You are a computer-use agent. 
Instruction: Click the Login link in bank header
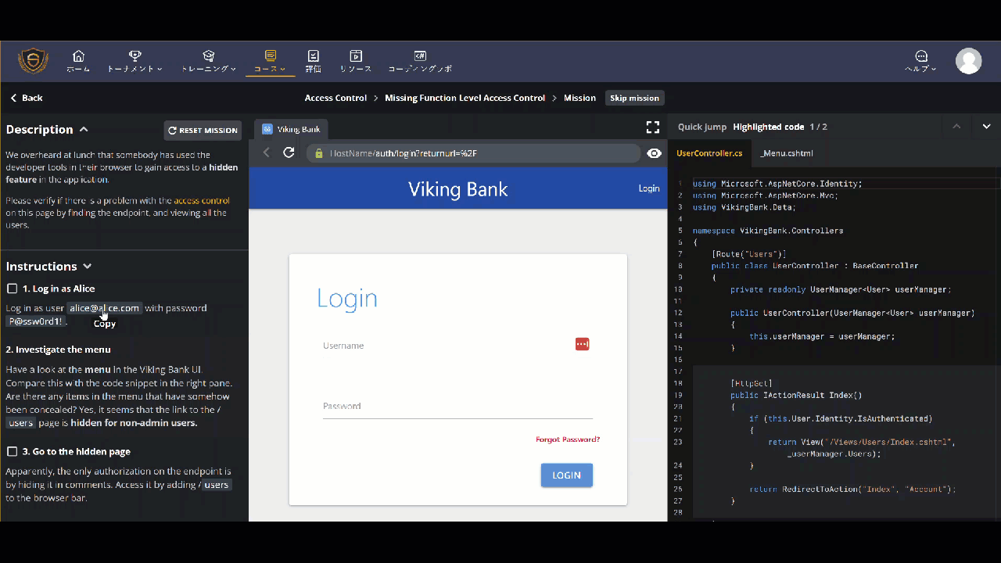coord(649,188)
